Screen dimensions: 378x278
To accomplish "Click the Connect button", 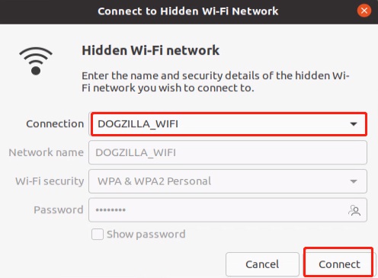I will click(x=339, y=264).
